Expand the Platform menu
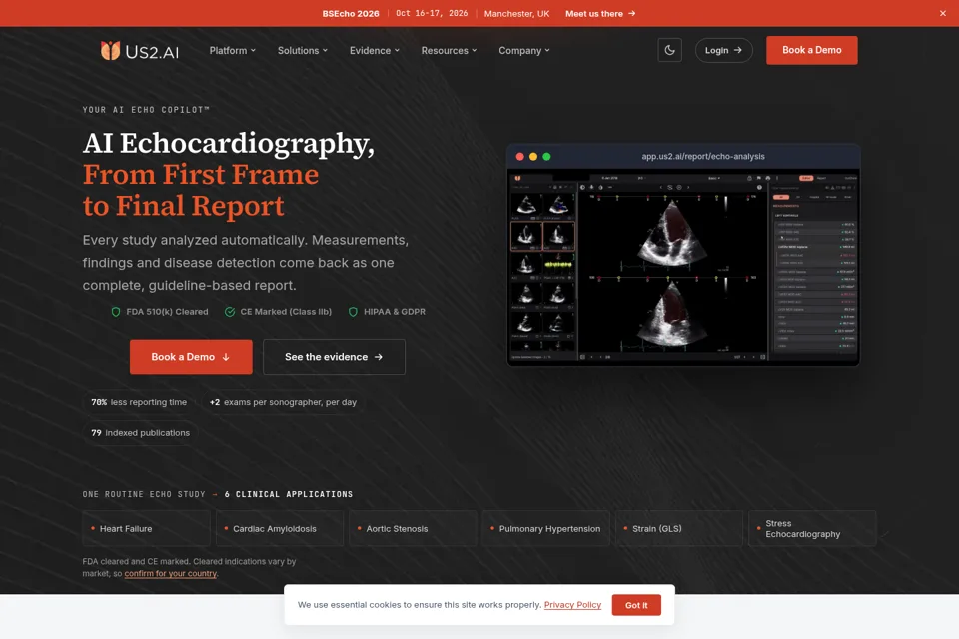 [233, 51]
